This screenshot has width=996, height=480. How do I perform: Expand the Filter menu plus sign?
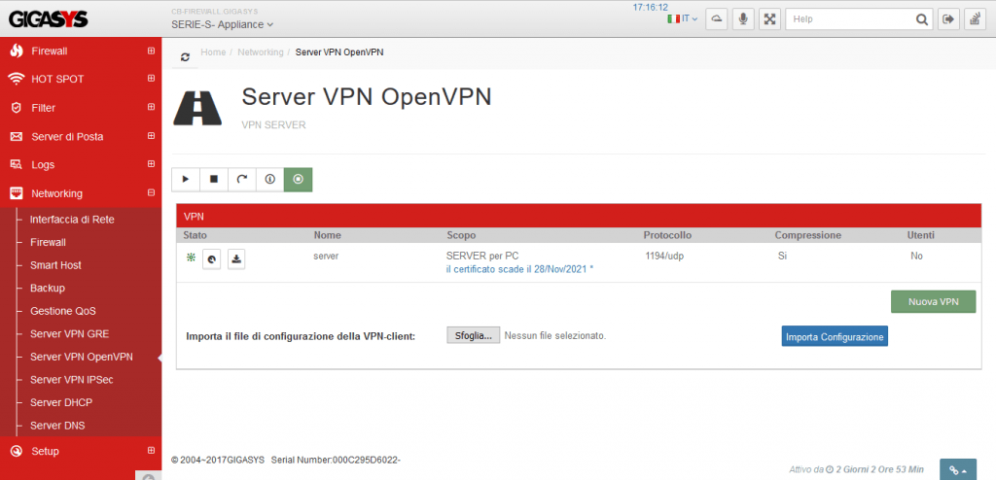(151, 107)
